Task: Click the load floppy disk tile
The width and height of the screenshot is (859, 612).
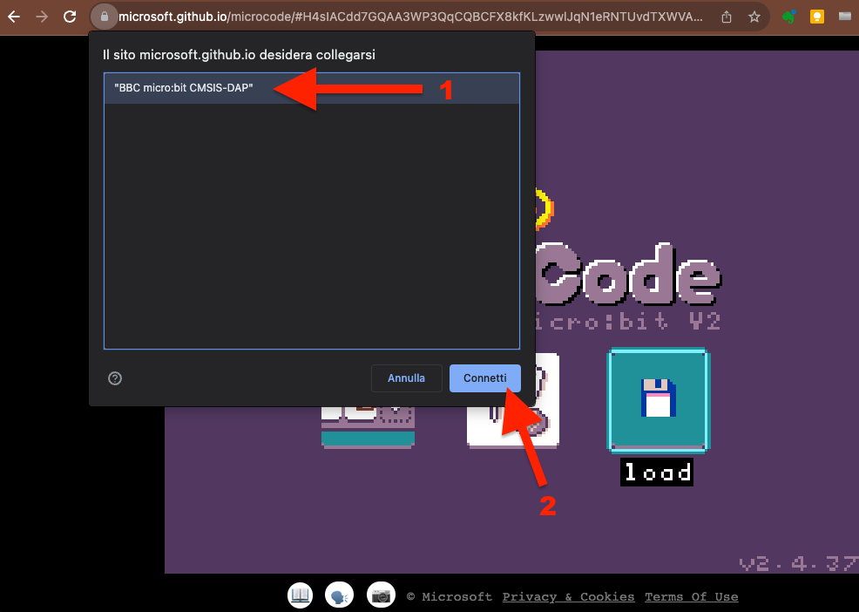Action: 659,399
